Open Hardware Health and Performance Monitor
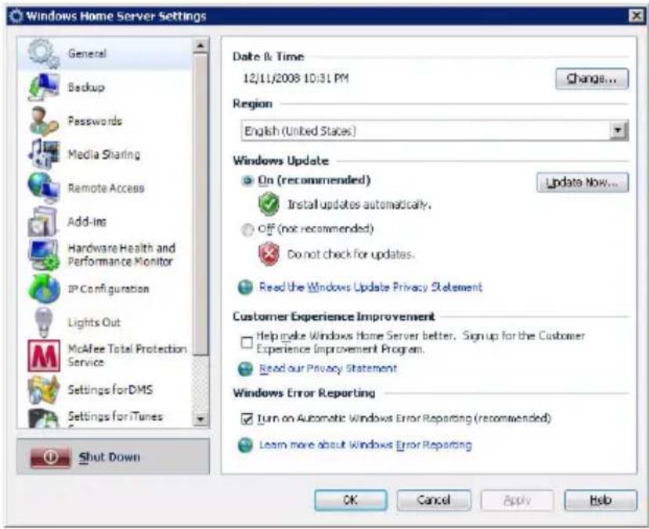Screen dimensions: 649x529 tap(105, 255)
